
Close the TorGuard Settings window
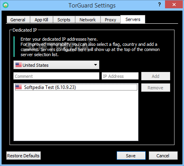click(x=174, y=5)
